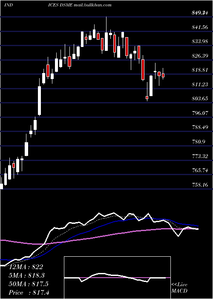The image size is (213, 299).
Task: Click the 788.49 price level label
Action: click(x=200, y=127)
